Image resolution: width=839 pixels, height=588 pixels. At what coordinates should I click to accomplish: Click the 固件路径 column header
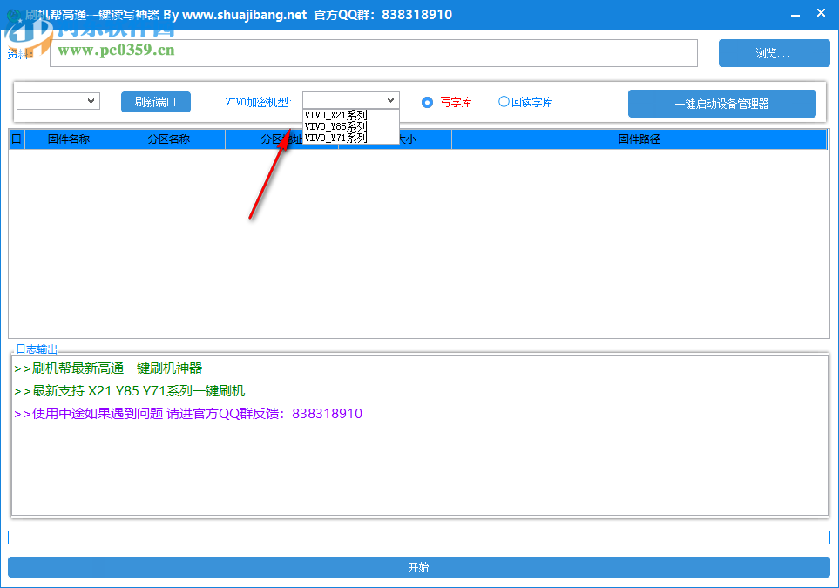[639, 139]
